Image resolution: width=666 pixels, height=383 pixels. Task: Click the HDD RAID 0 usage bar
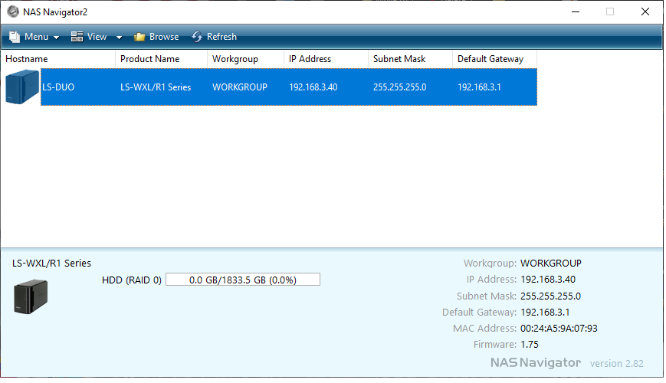[243, 280]
